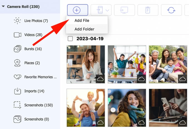The image size is (189, 129).
Task: Select the Imports (14) album
Action: pyautogui.click(x=34, y=91)
